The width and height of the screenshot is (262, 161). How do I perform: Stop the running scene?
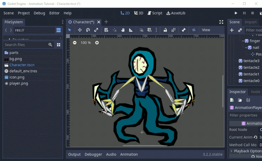pos(253,13)
